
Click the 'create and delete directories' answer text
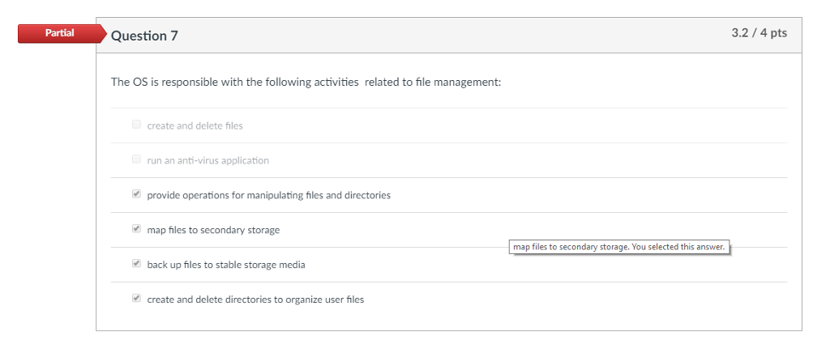click(255, 299)
